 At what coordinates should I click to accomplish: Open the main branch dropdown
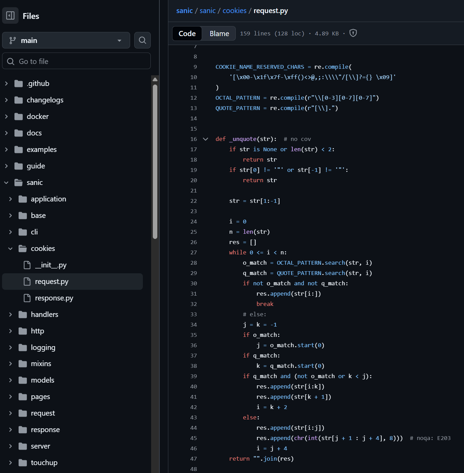pos(66,41)
